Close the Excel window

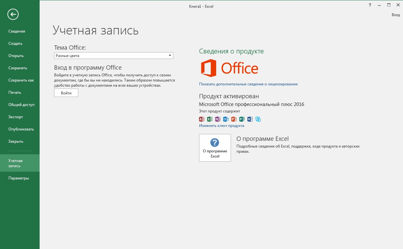pos(398,5)
